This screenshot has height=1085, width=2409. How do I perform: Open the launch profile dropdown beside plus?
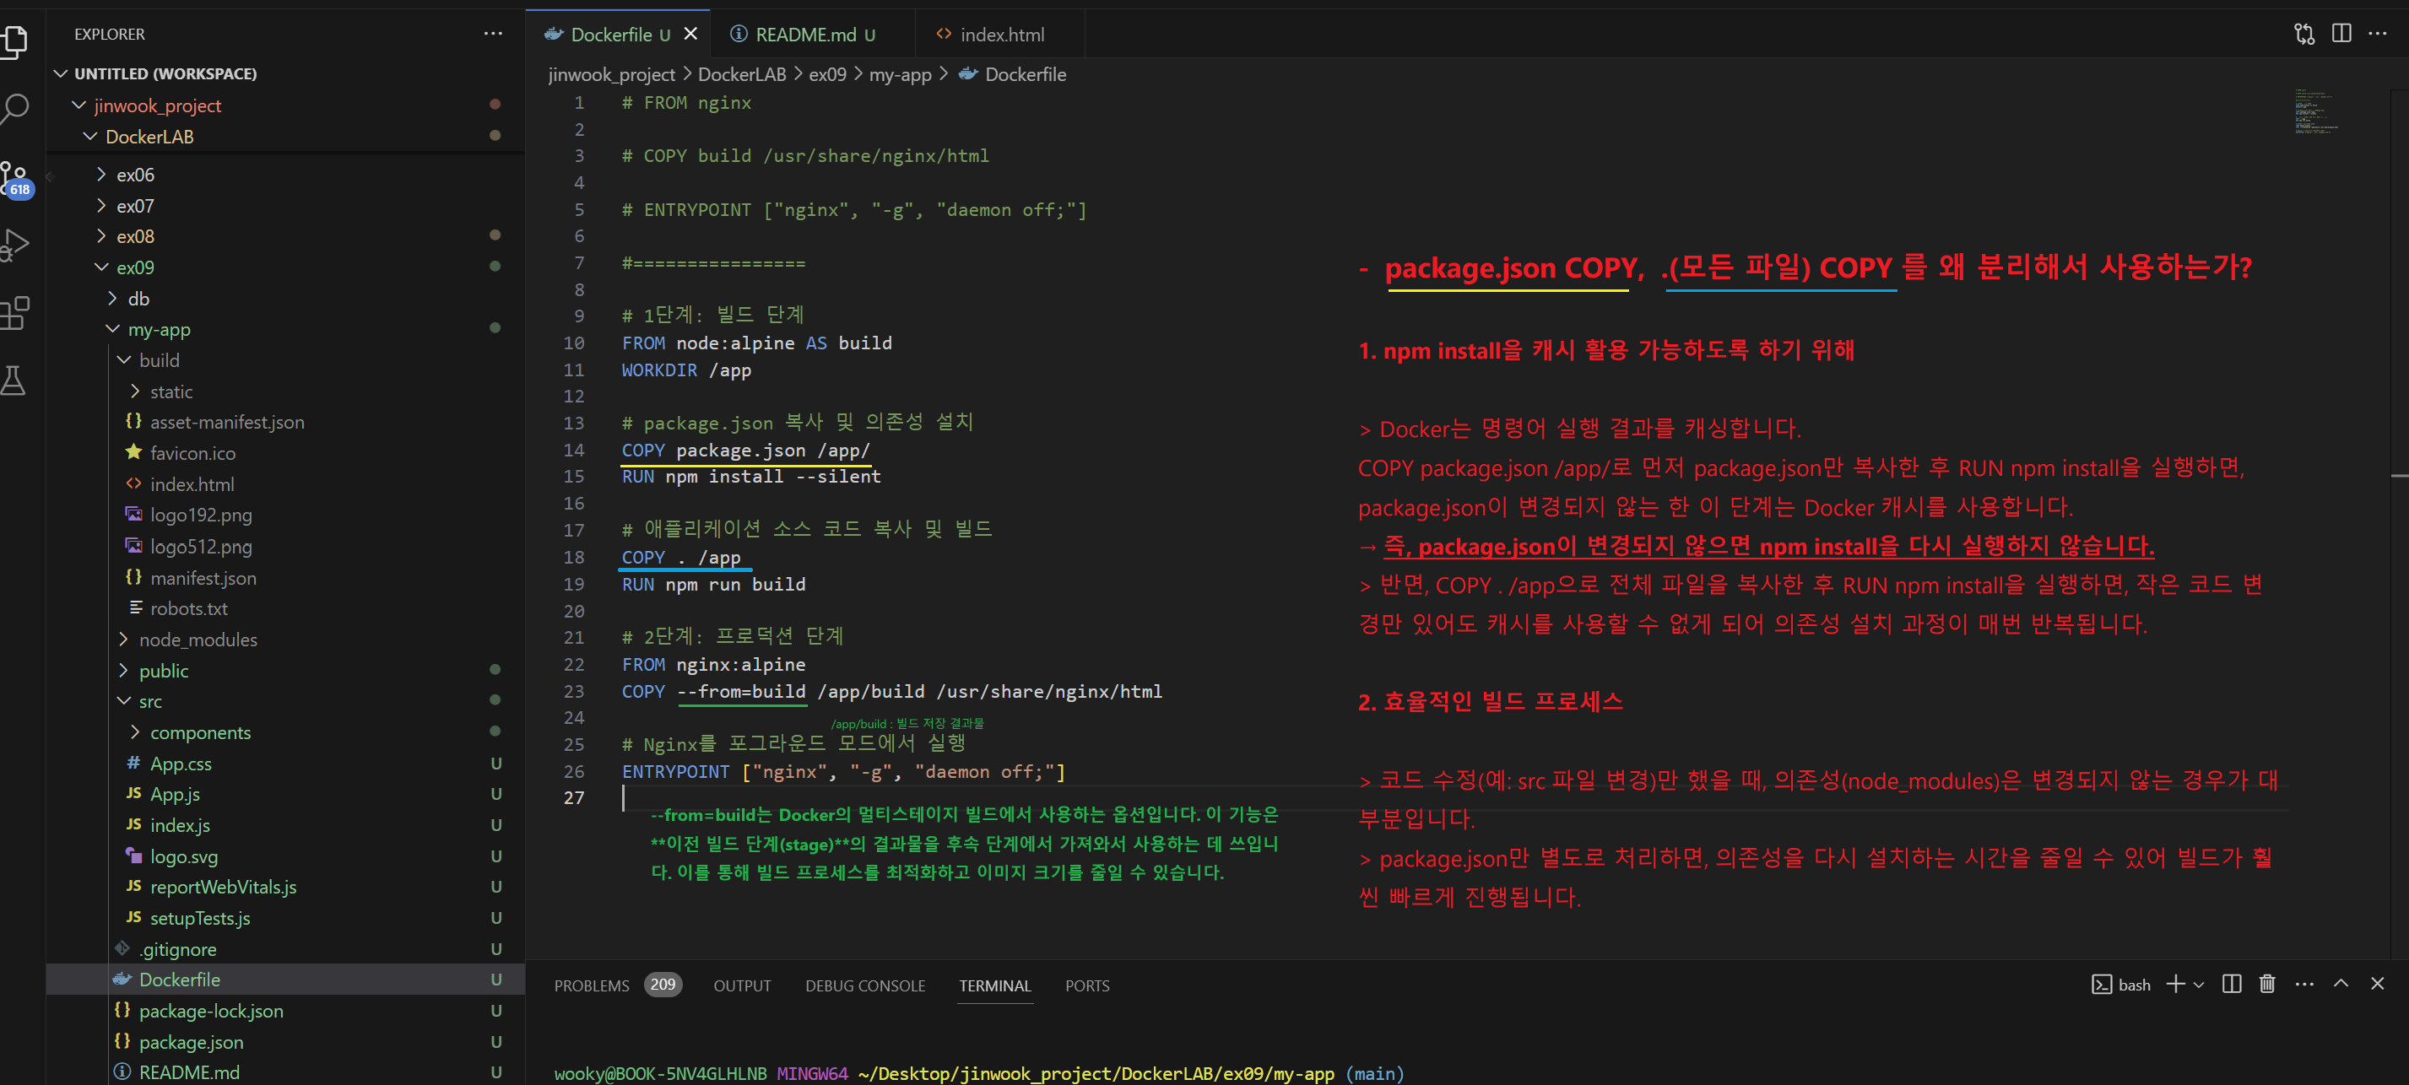coord(2199,985)
